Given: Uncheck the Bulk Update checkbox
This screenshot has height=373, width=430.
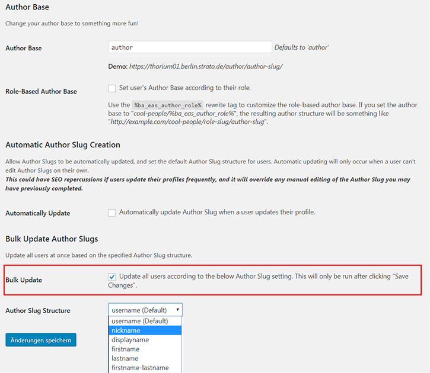Looking at the screenshot, I should [x=112, y=276].
